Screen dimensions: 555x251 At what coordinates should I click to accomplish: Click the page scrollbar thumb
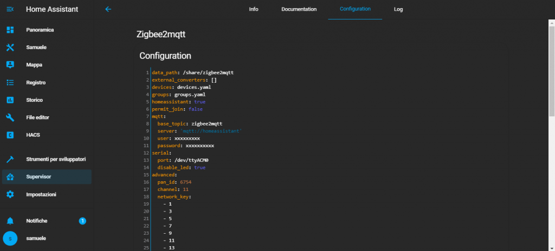[x=552, y=71]
